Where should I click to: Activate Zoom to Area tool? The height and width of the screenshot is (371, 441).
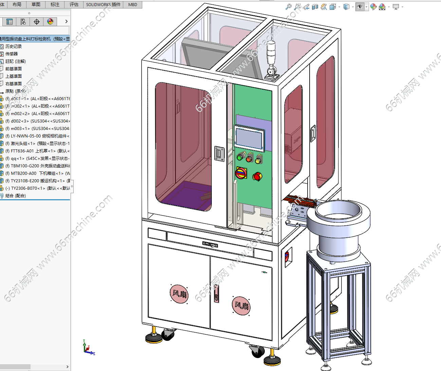point(298,7)
